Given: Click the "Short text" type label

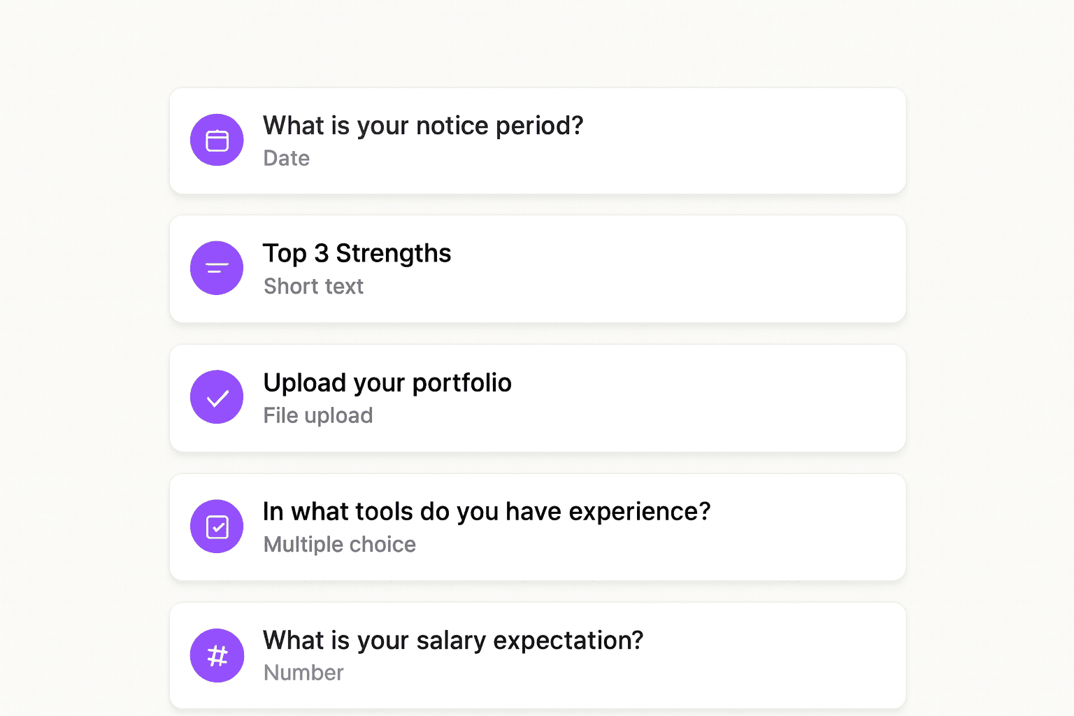Looking at the screenshot, I should (313, 287).
